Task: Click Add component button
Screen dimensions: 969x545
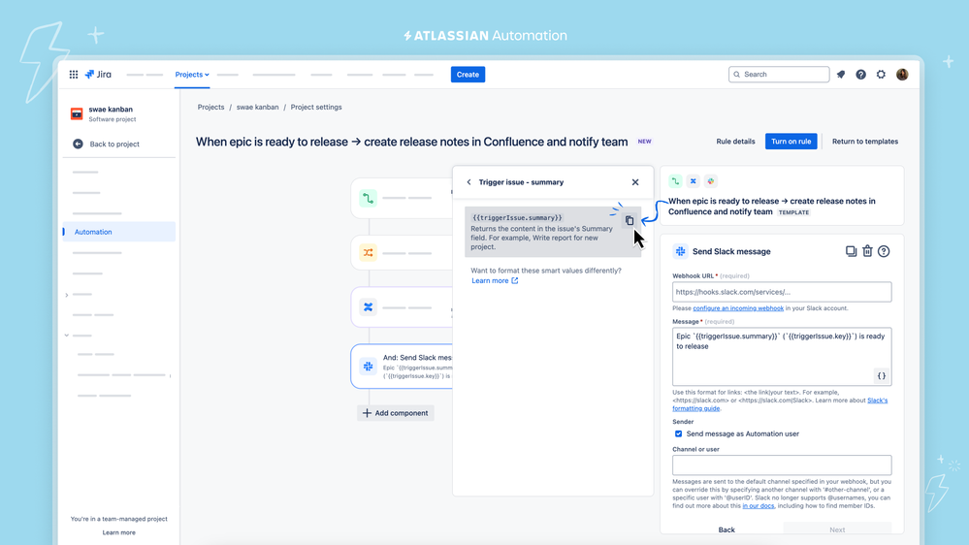Action: tap(396, 413)
